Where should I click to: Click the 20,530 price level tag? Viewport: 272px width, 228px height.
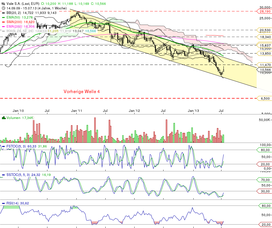click(264, 30)
